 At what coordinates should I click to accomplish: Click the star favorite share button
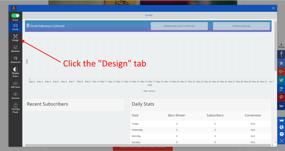pyautogui.click(x=281, y=63)
